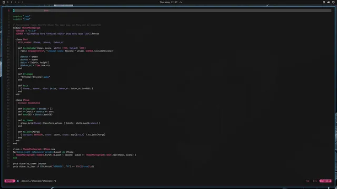The height and width of the screenshot is (189, 337).
Task: Switch to workspace 4
Action: tap(19, 2)
